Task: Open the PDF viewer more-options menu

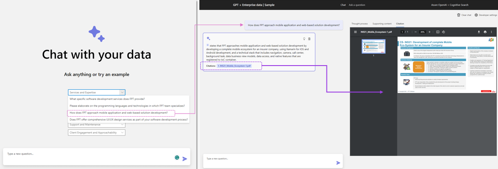Action: [x=491, y=32]
